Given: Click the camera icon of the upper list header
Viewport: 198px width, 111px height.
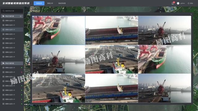Looking at the screenshot, I should tap(3, 16).
